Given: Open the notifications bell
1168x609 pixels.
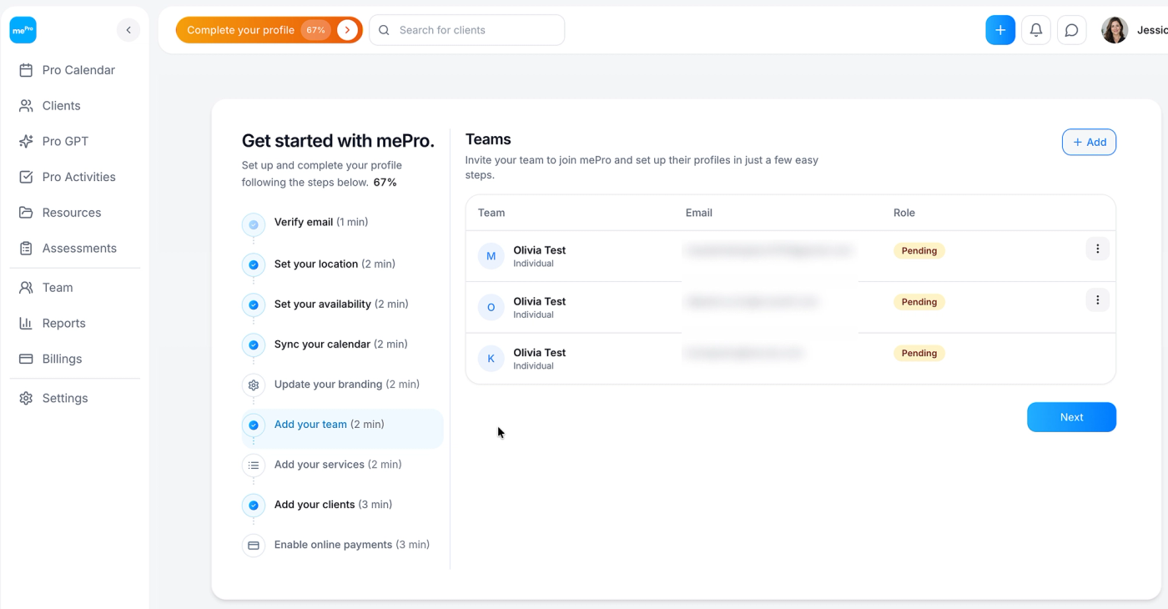Looking at the screenshot, I should (1036, 30).
